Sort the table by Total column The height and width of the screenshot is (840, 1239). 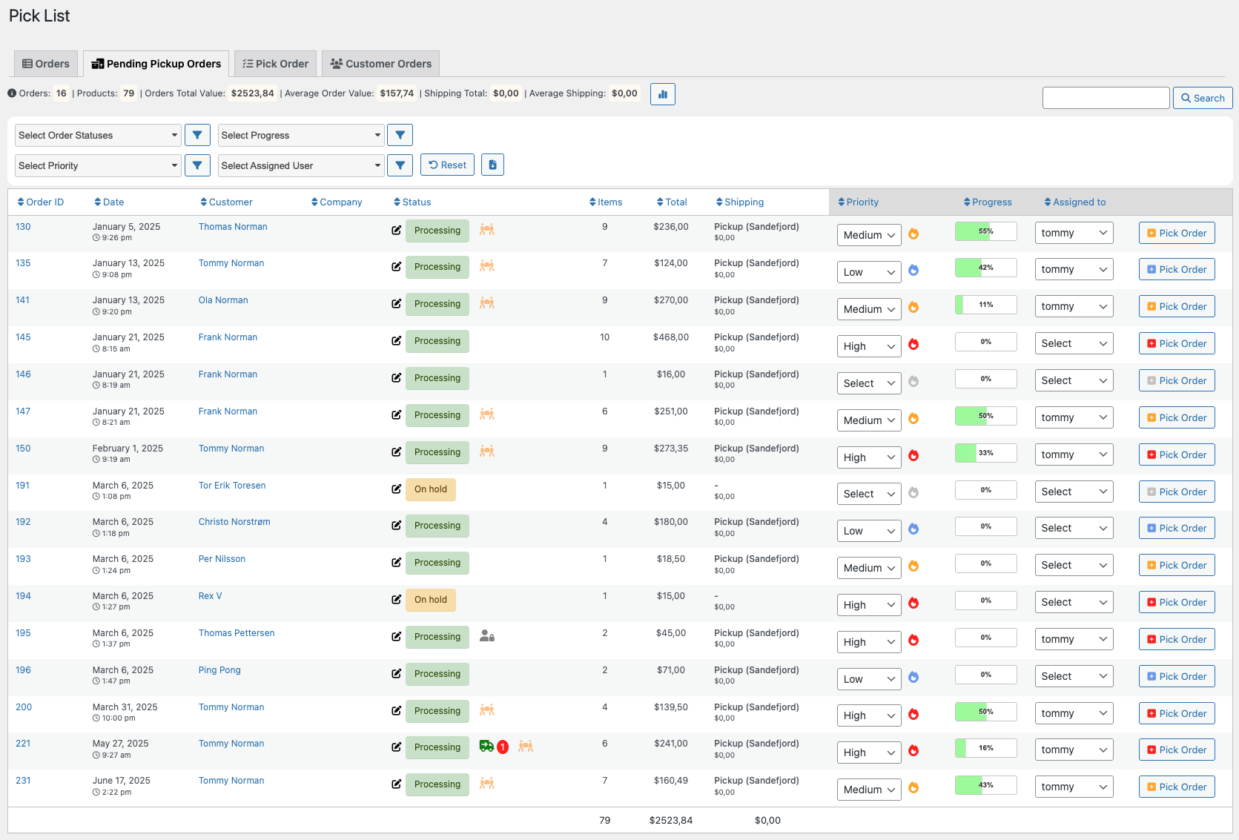coord(672,202)
